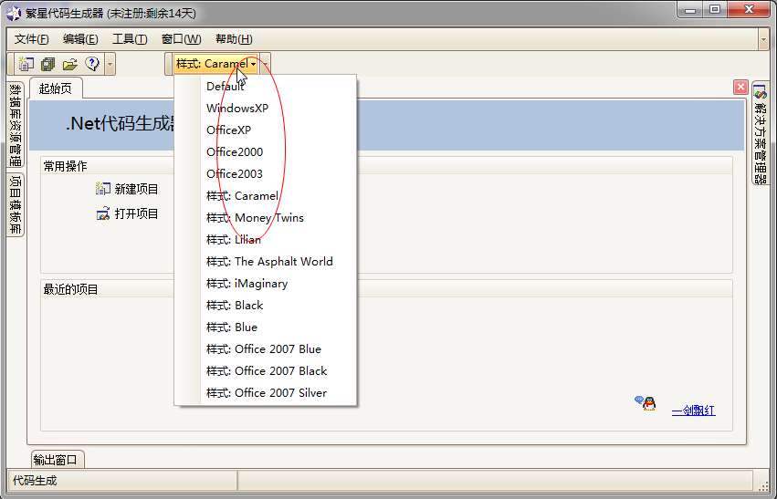Click the icon beside 新建项目
This screenshot has width=777, height=499.
pyautogui.click(x=102, y=189)
